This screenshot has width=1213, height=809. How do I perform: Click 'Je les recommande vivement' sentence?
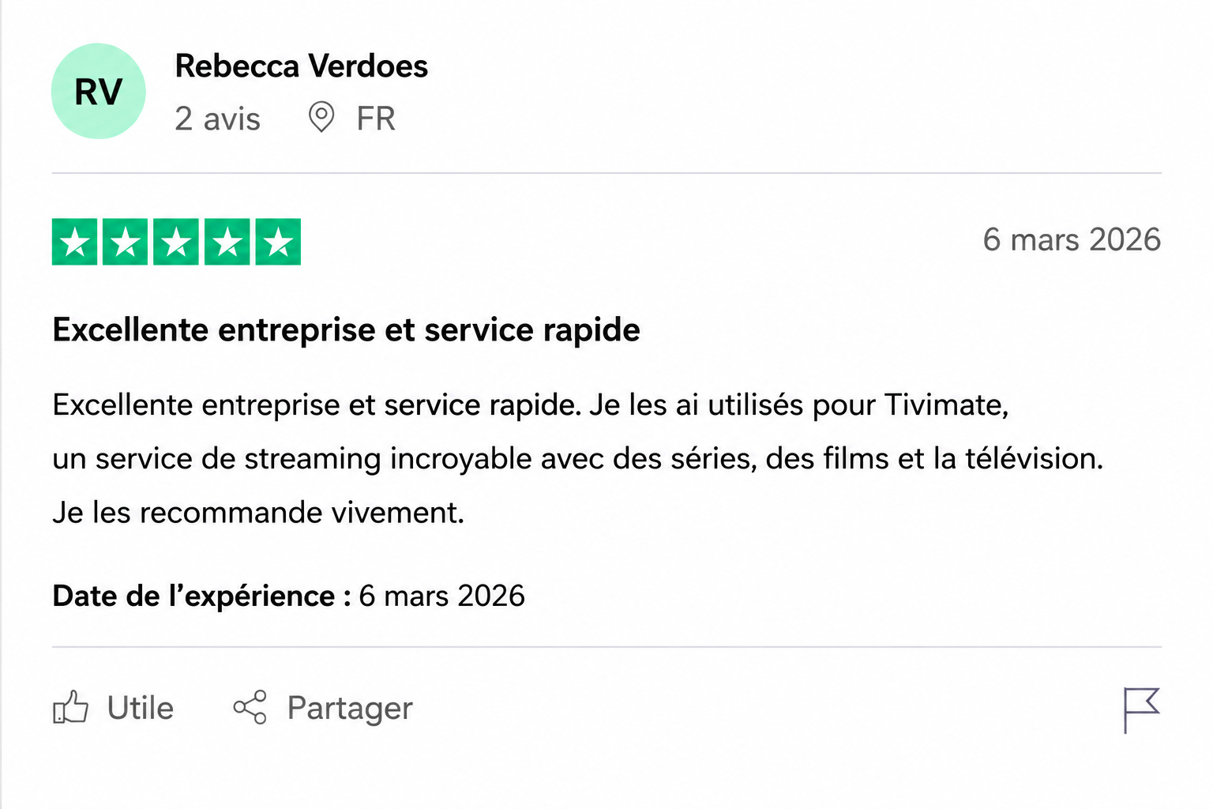[258, 513]
